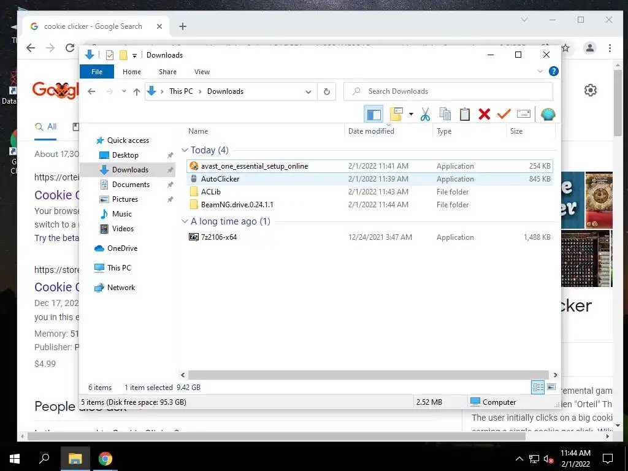Collapse the Today (4) group
Viewport: 628px width, 471px height.
pyautogui.click(x=185, y=150)
